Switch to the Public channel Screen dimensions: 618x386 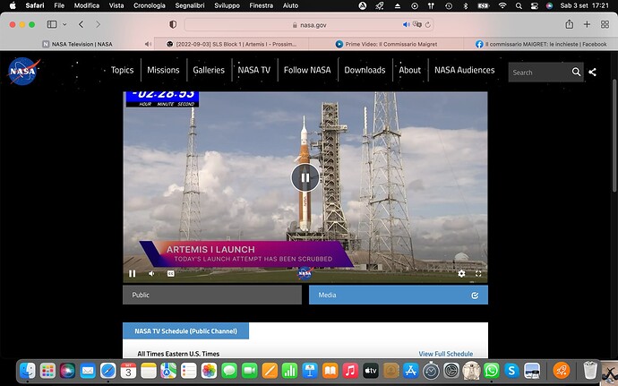211,295
